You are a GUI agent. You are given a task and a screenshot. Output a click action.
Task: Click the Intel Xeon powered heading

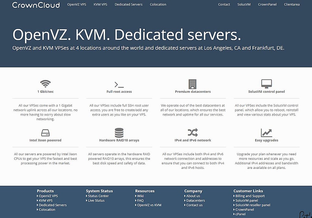coord(45,140)
